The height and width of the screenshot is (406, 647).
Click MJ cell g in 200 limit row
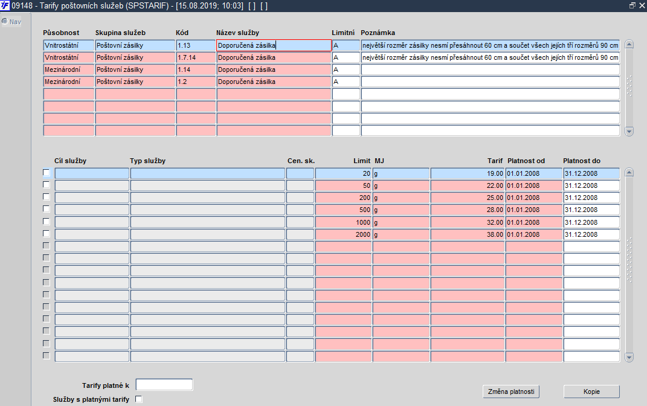point(401,198)
